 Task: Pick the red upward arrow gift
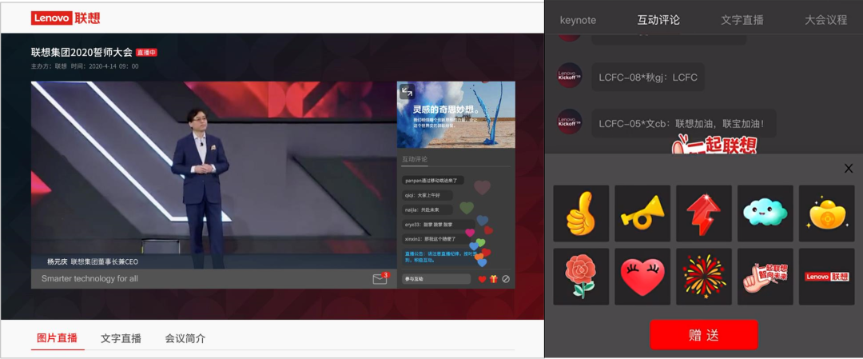click(703, 213)
